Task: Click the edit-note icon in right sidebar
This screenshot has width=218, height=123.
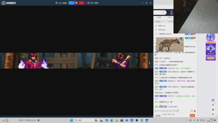Action: click(x=213, y=114)
